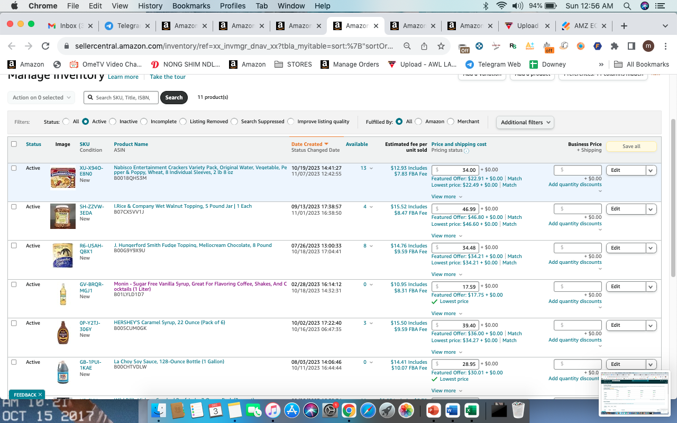Screen dimensions: 677x423
Task: Select Listing Removed status filter
Action: point(183,122)
